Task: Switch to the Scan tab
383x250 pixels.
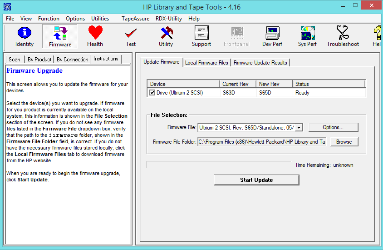Action: tap(15, 60)
